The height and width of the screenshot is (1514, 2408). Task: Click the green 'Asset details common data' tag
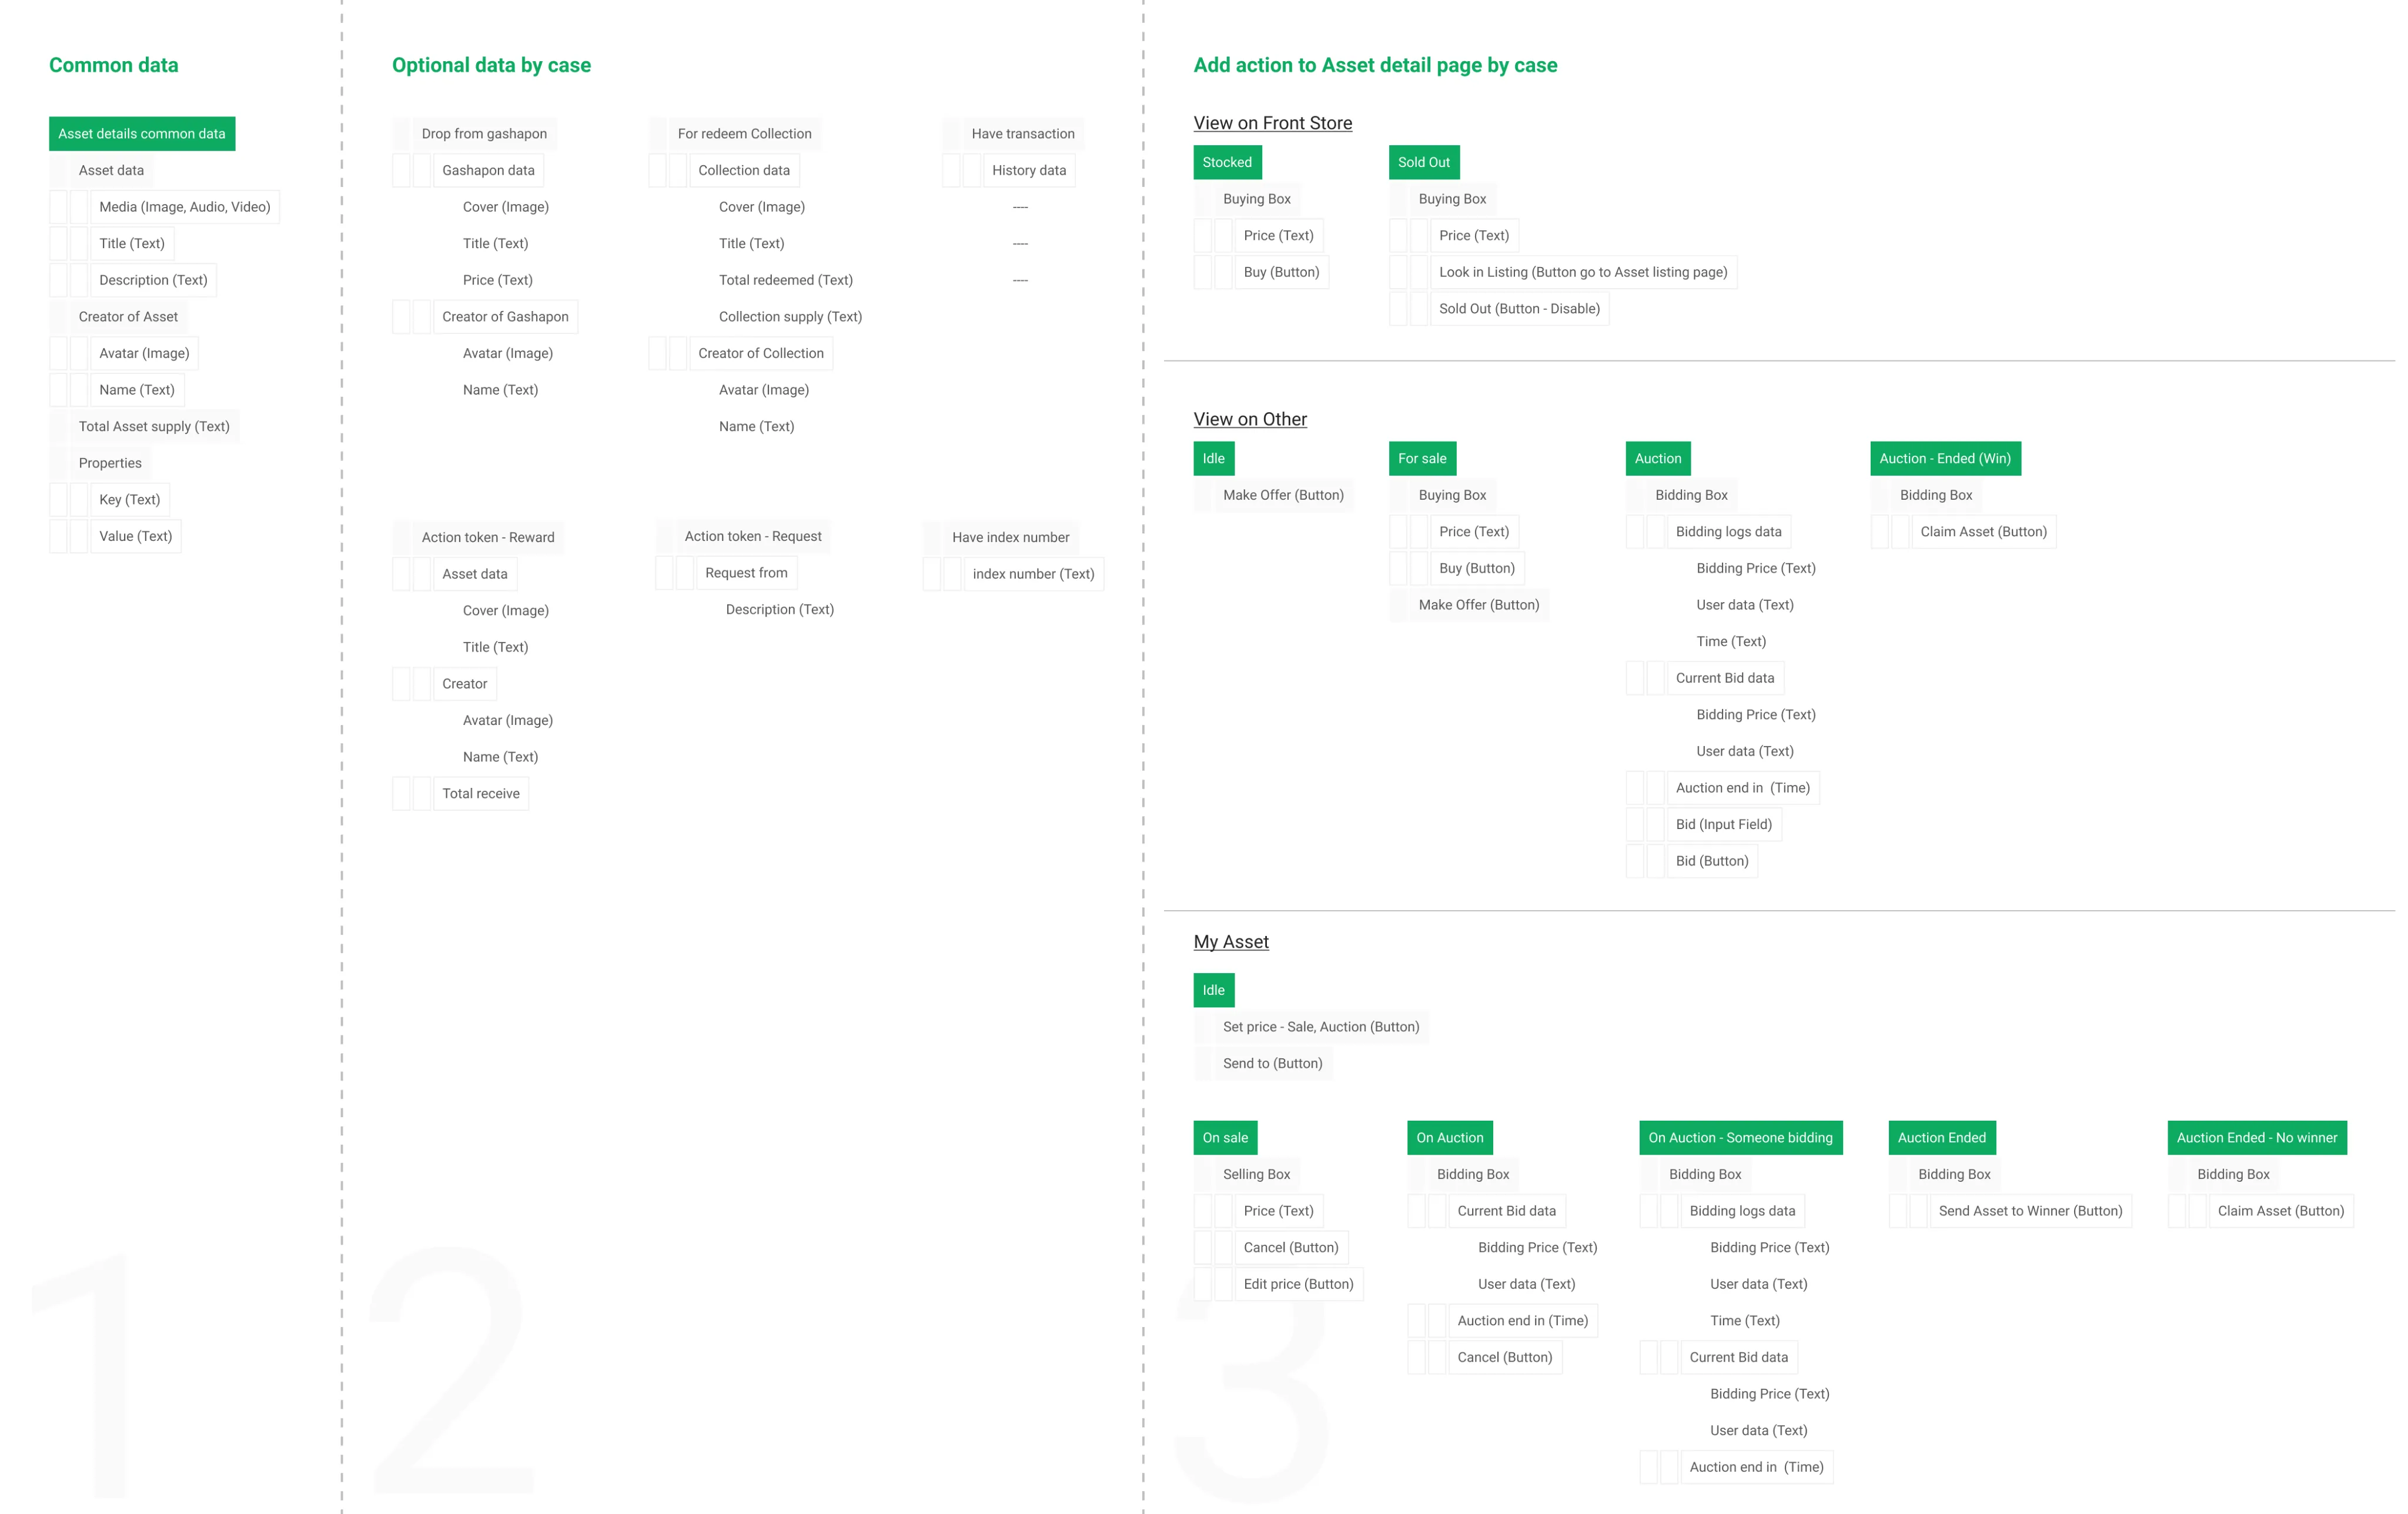click(141, 134)
